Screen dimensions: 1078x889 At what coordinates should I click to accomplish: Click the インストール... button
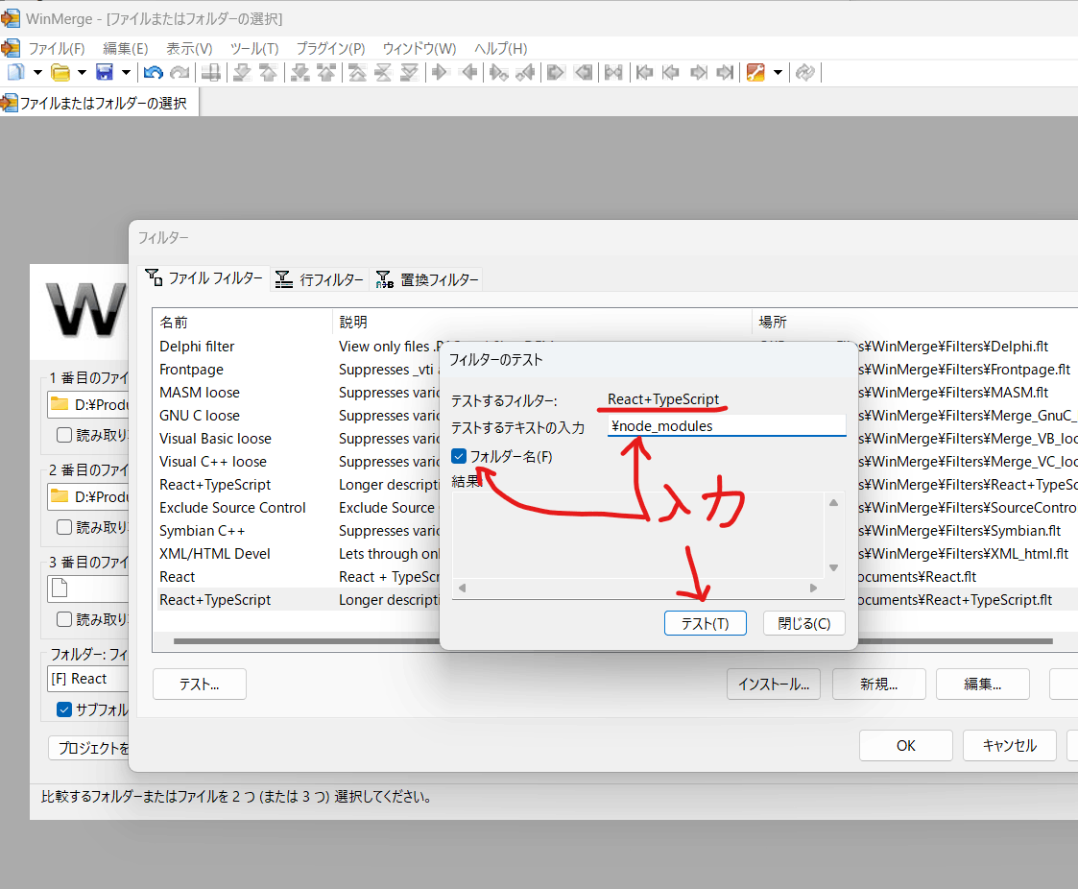coord(774,685)
